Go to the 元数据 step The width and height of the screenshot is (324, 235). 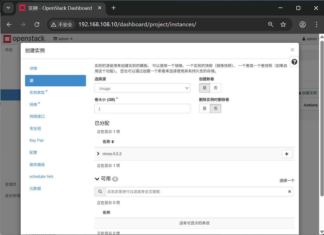click(35, 189)
